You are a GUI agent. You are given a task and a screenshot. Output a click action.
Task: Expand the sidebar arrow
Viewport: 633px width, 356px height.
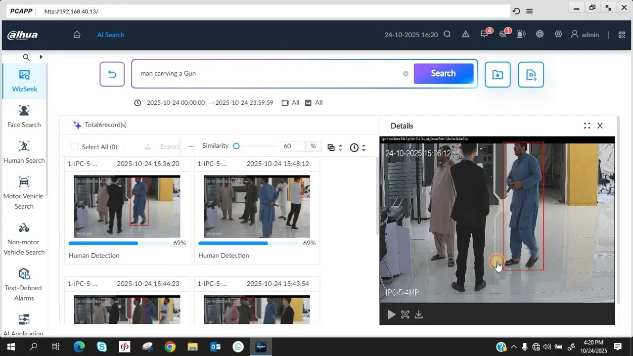tap(41, 57)
